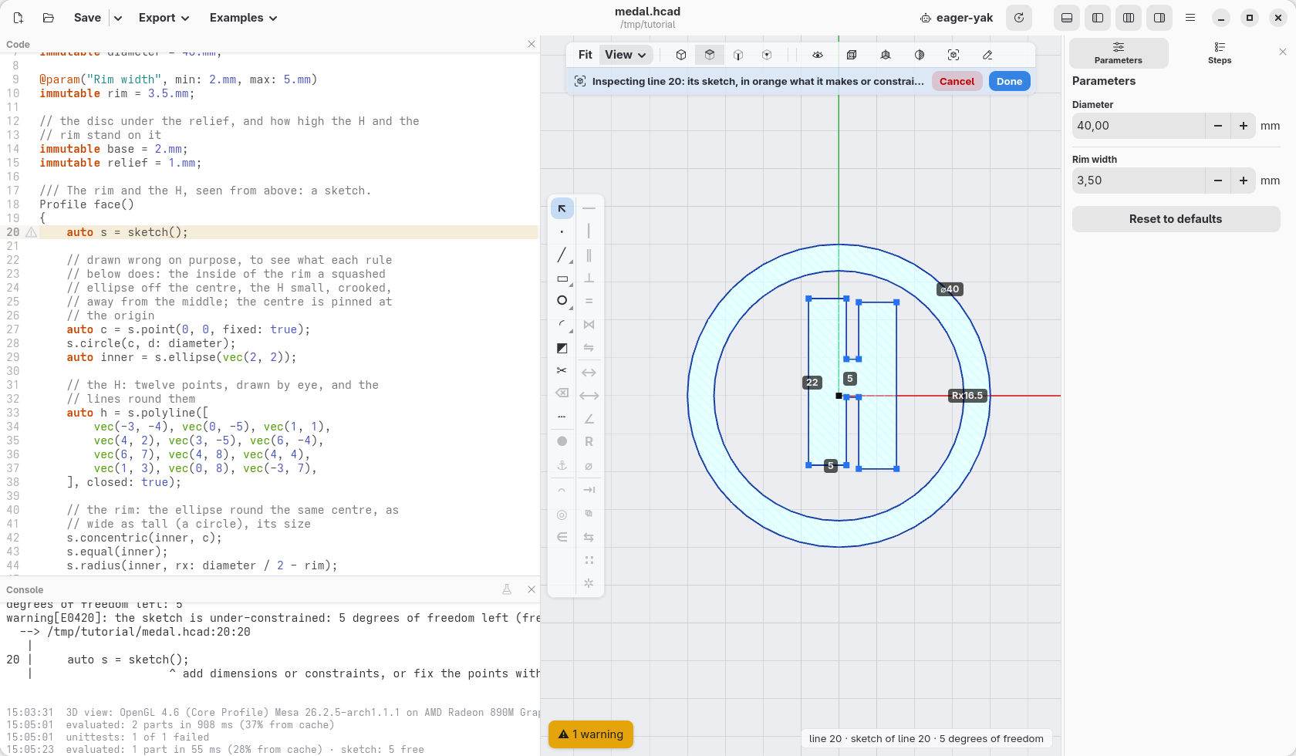Click the flask icon in Console header
Image resolution: width=1296 pixels, height=756 pixels.
tap(507, 589)
